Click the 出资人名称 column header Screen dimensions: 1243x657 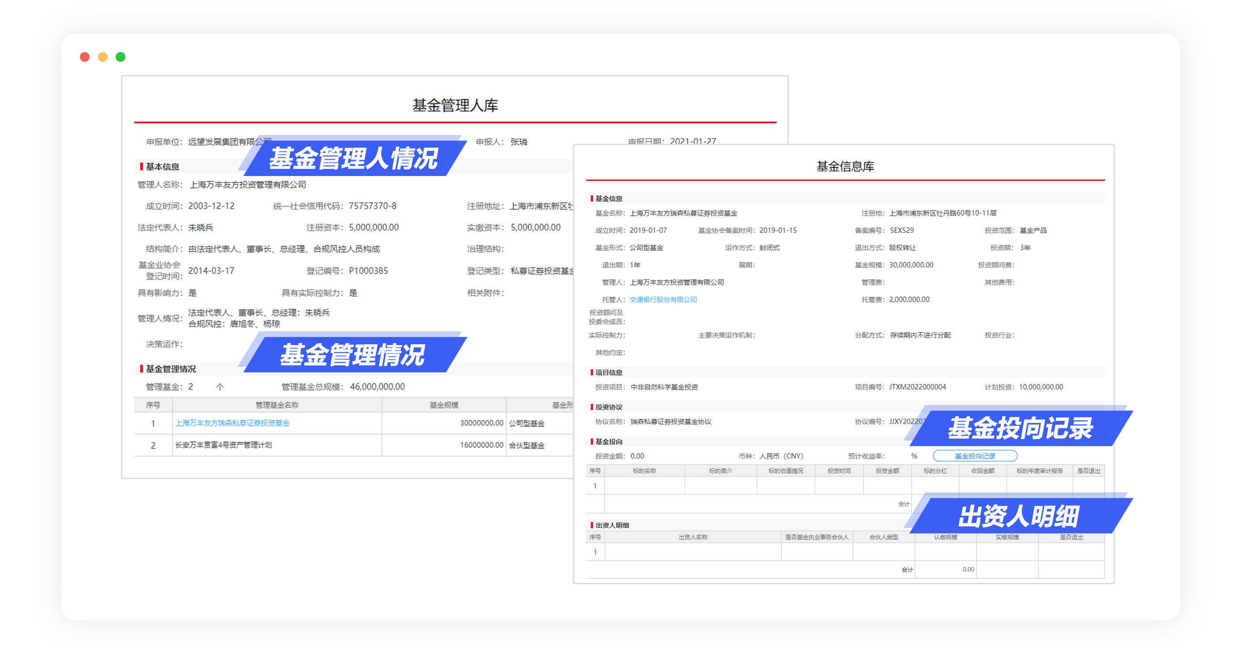point(693,537)
